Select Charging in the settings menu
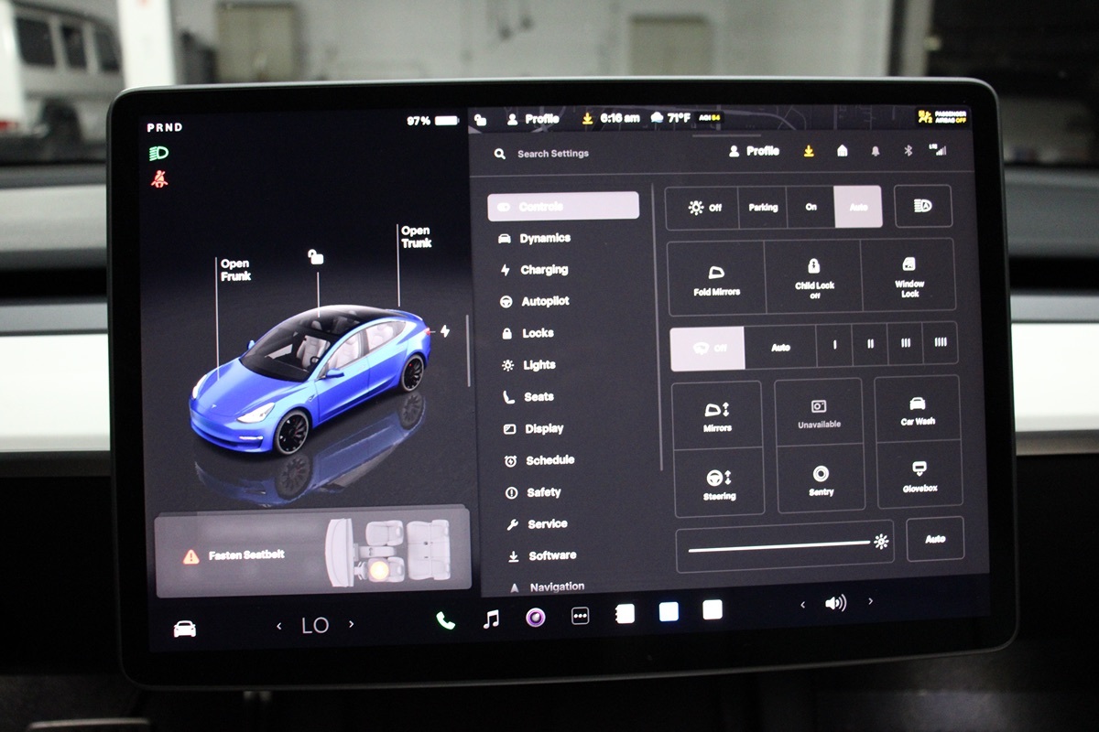The width and height of the screenshot is (1099, 732). pyautogui.click(x=544, y=270)
